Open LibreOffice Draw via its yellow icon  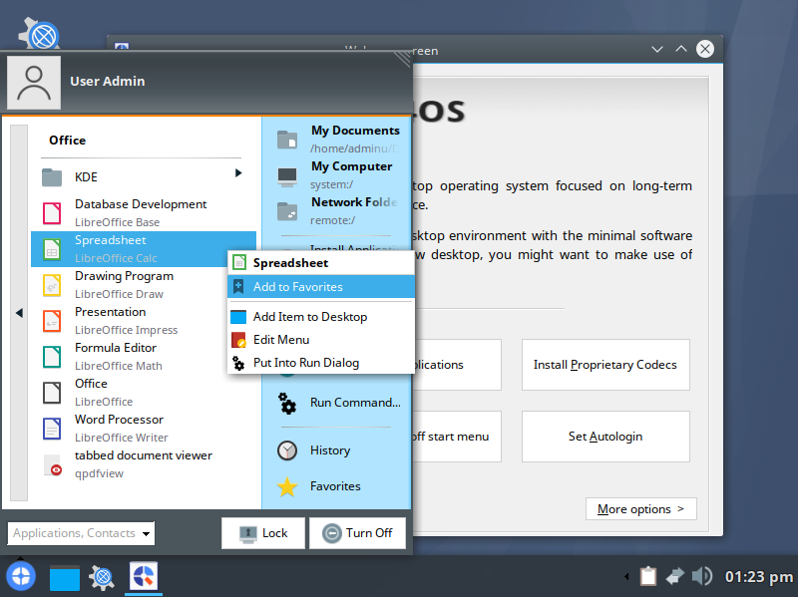(52, 285)
